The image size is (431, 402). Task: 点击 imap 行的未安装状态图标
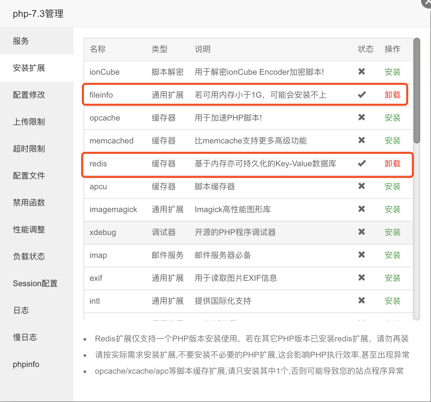point(361,255)
